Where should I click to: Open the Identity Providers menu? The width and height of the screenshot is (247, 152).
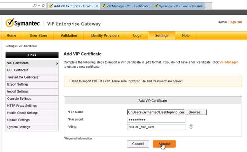coord(105,36)
